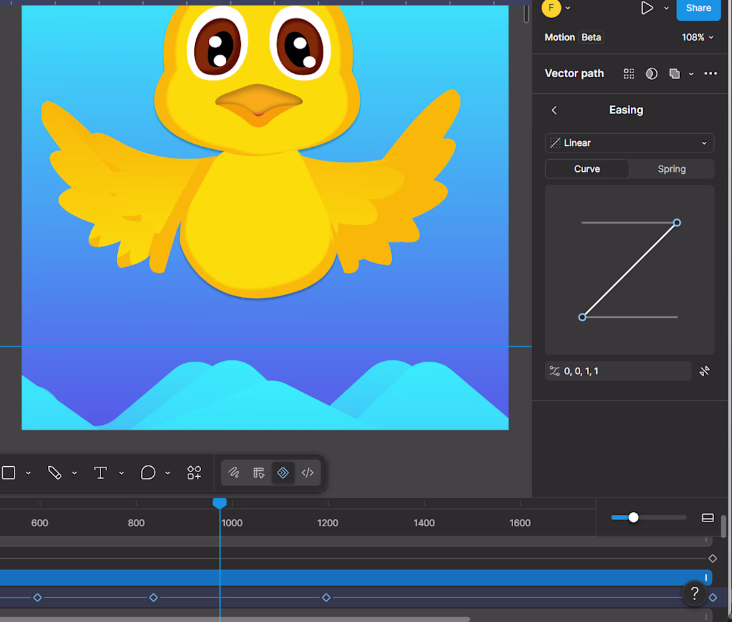Select the Text tool
732x622 pixels.
(100, 473)
